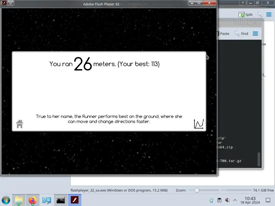Go to the game's home screen via the house icon

[19, 124]
